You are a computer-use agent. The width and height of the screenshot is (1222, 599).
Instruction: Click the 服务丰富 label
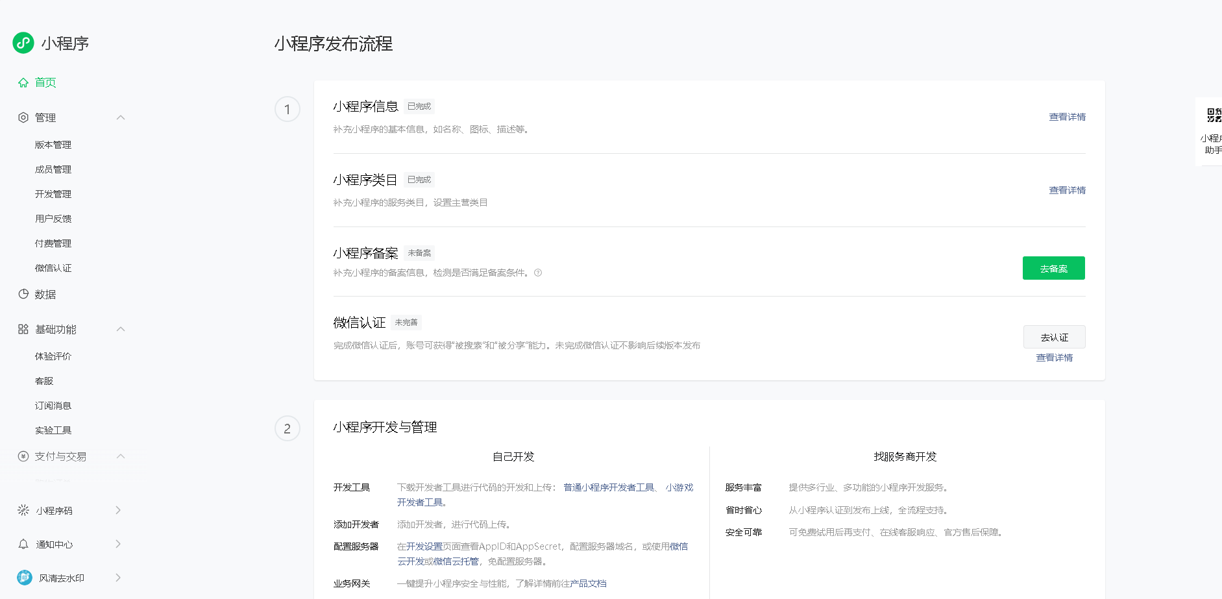pyautogui.click(x=744, y=487)
